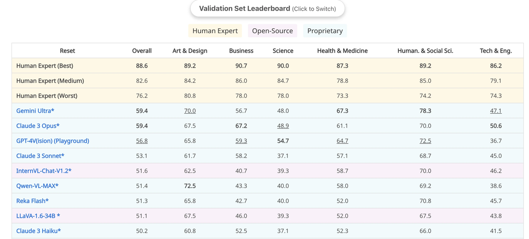Toggle the Human Expert filter tag
Screen dimensions: 529x239
215,31
